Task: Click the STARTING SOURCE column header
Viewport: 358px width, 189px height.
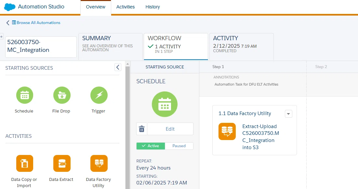Action: tap(165, 67)
